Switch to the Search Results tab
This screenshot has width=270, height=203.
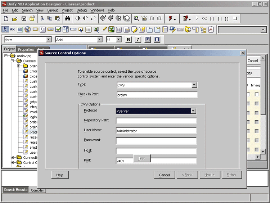click(x=16, y=190)
